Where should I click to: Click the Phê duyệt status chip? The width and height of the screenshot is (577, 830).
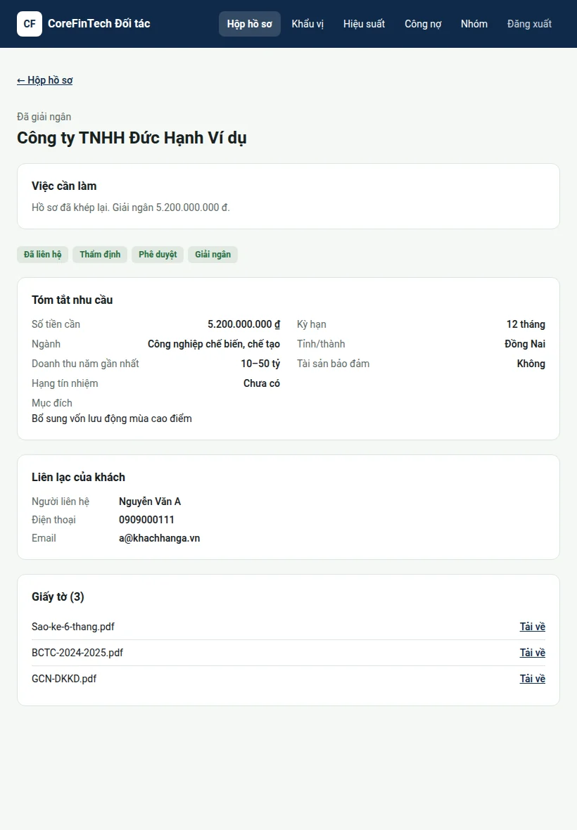coord(158,255)
